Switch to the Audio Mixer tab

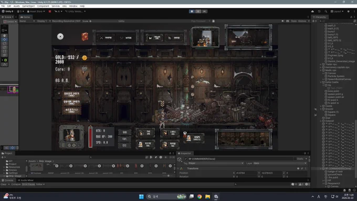coord(26,181)
